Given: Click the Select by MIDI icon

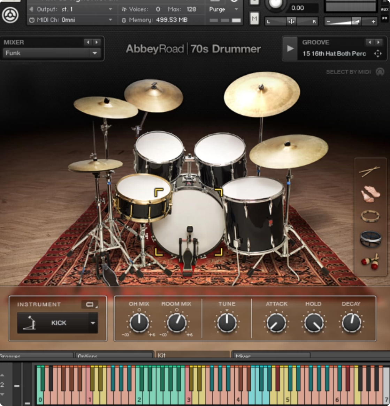Looking at the screenshot, I should pyautogui.click(x=380, y=72).
